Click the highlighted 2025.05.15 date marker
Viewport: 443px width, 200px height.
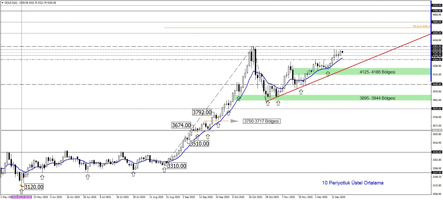pos(21,197)
